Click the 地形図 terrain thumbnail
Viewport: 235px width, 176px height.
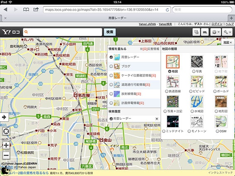(x=221, y=101)
